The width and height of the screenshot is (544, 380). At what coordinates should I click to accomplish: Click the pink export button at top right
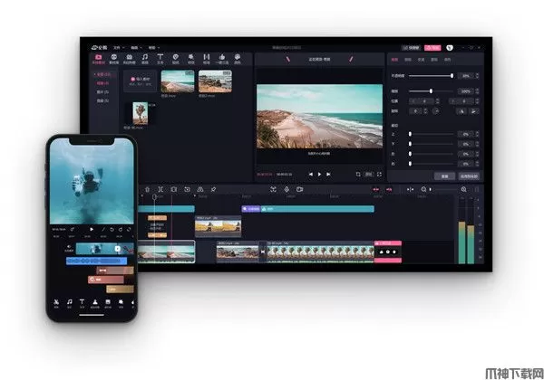[432, 47]
